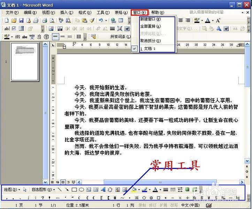Select the Line drawing tool

pos(60,190)
